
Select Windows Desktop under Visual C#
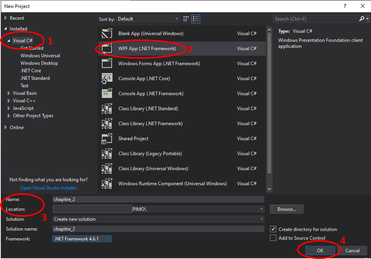[x=39, y=63]
